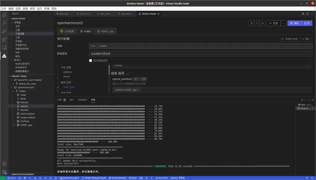The width and height of the screenshot is (316, 180).
Task: Click the 保存 button
Action: [x=294, y=23]
